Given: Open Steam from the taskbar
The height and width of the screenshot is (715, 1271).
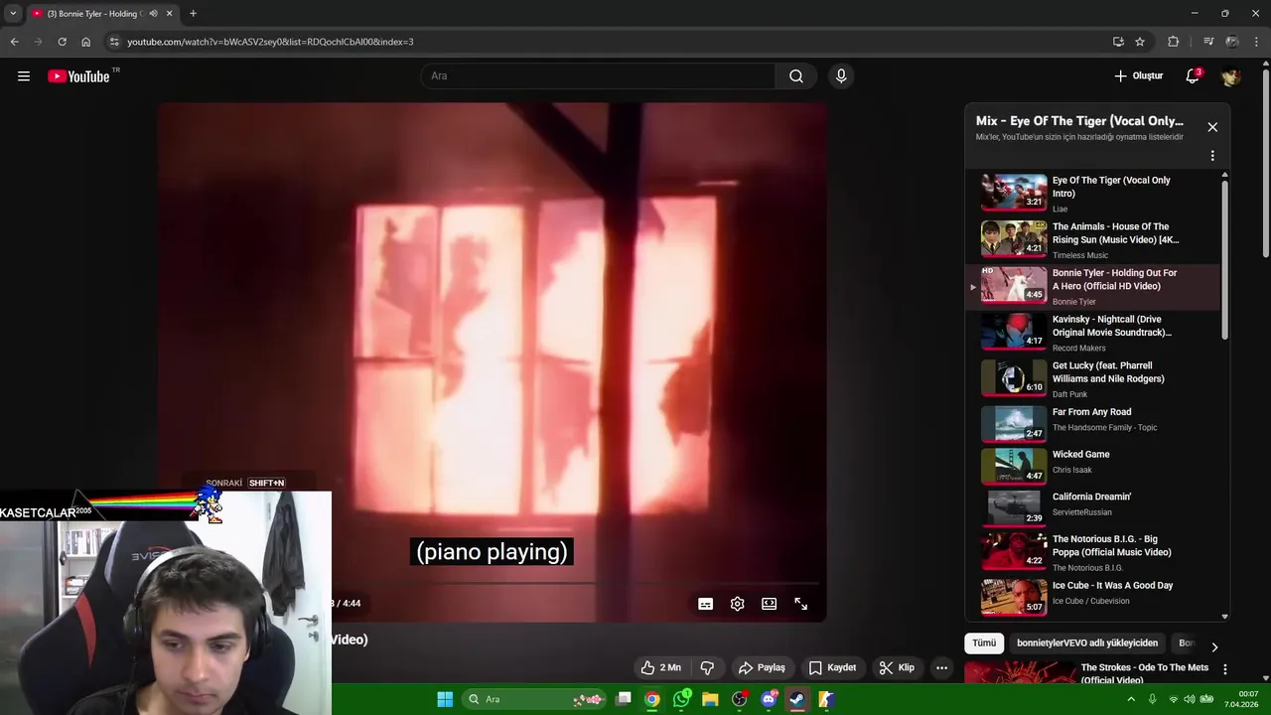Looking at the screenshot, I should click(x=796, y=699).
